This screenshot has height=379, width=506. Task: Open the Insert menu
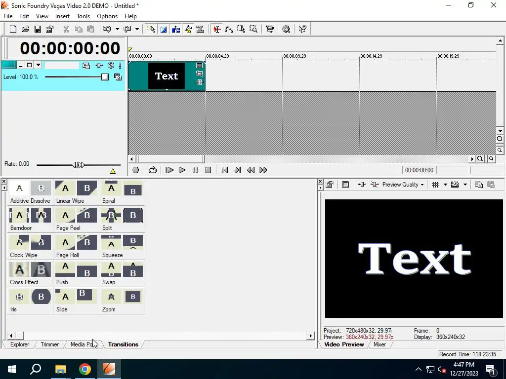click(62, 16)
